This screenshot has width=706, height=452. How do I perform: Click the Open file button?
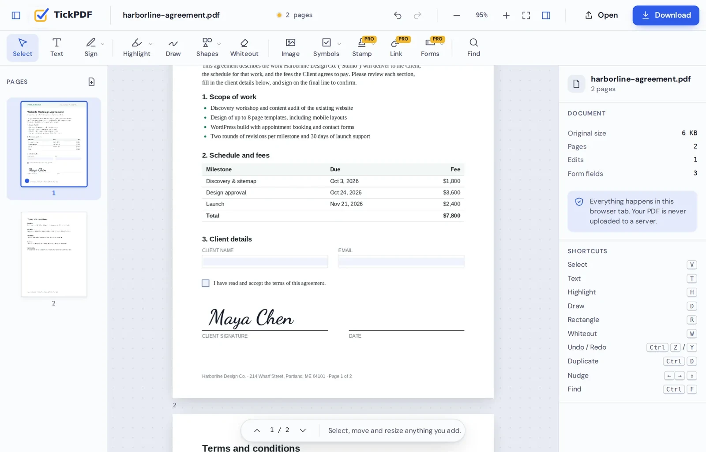601,15
